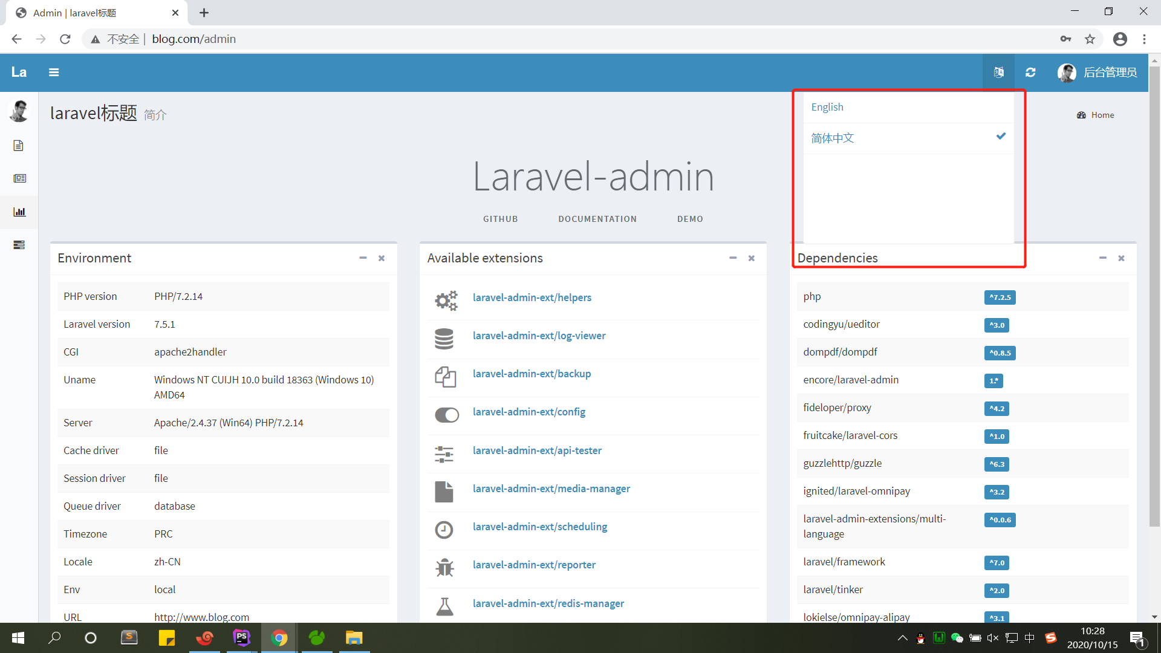Click the flask icon beside redis-manager
Screen dimensions: 1161x653
[444, 606]
